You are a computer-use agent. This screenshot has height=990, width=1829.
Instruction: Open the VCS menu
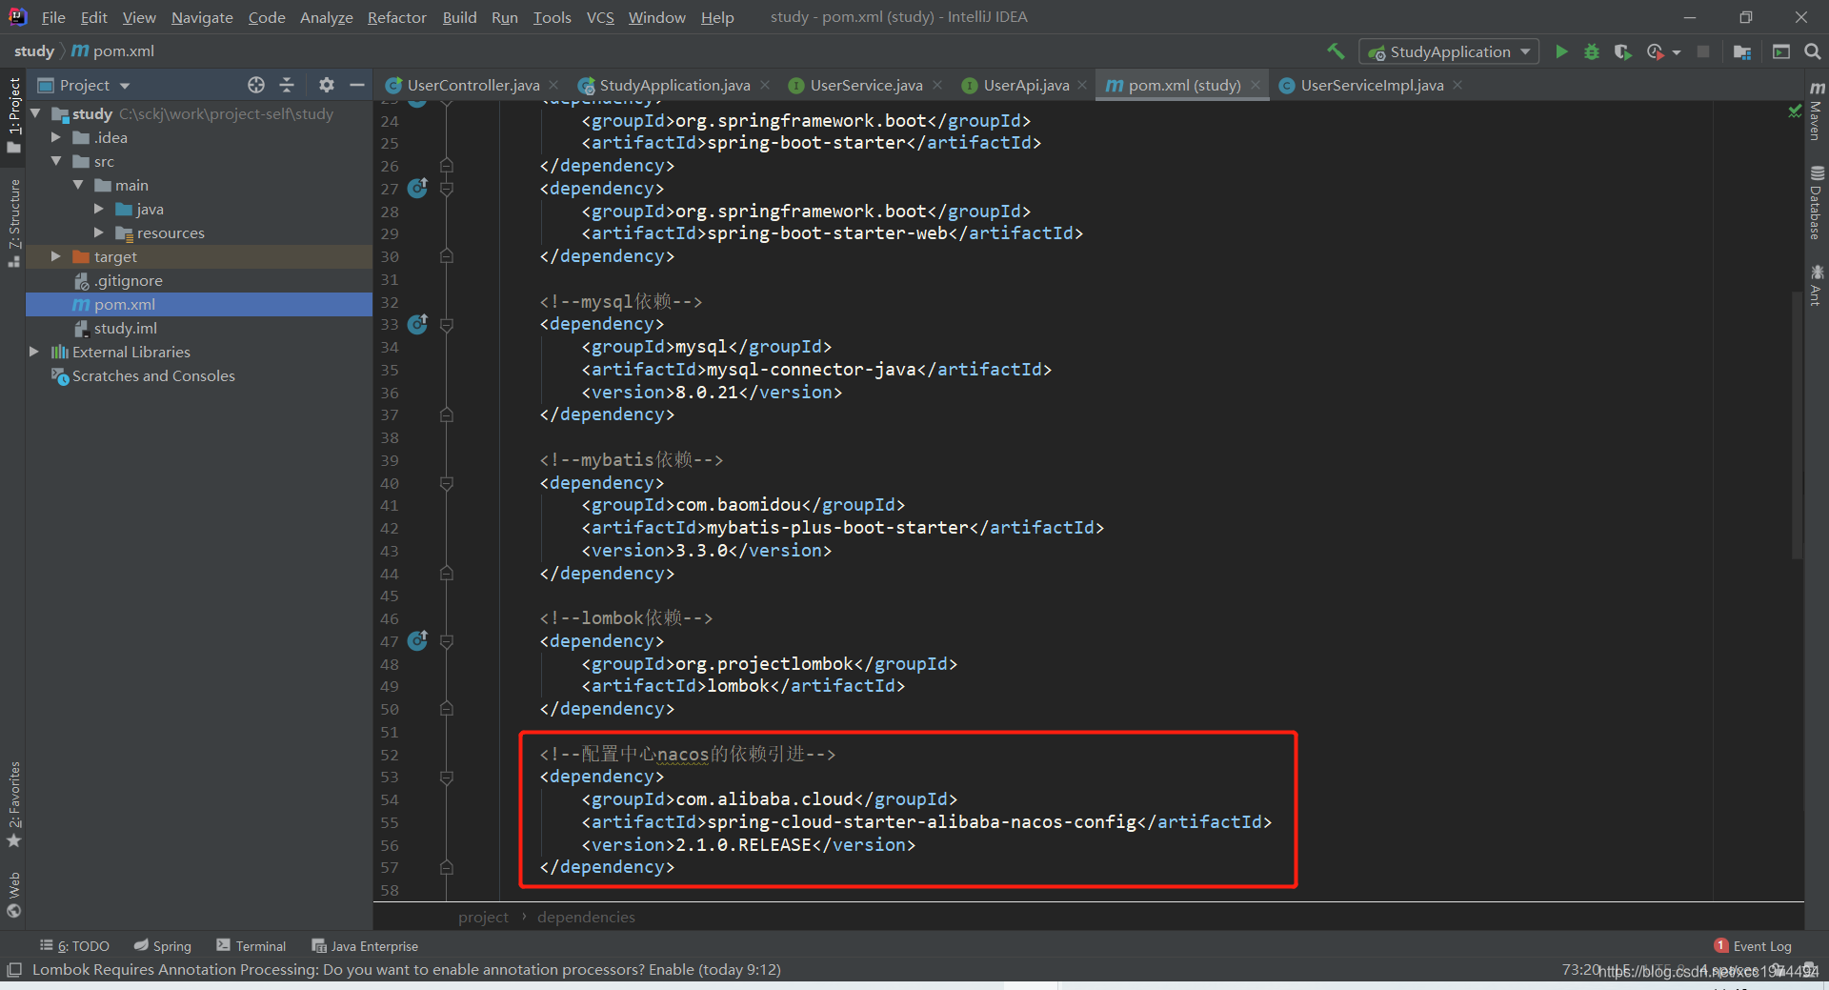[x=600, y=17]
